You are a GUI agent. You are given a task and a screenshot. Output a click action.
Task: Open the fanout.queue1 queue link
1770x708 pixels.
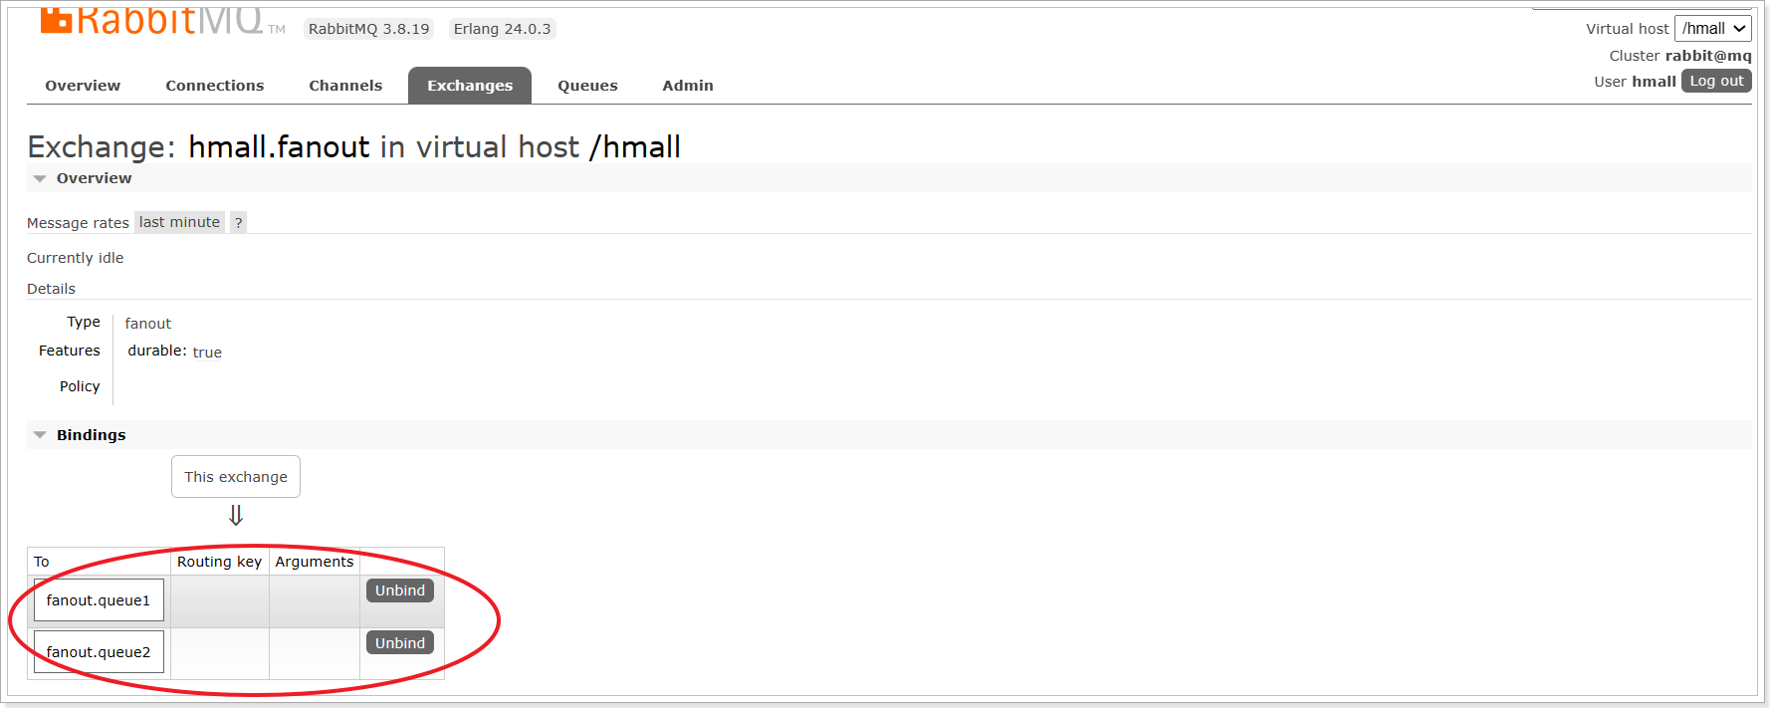[99, 600]
